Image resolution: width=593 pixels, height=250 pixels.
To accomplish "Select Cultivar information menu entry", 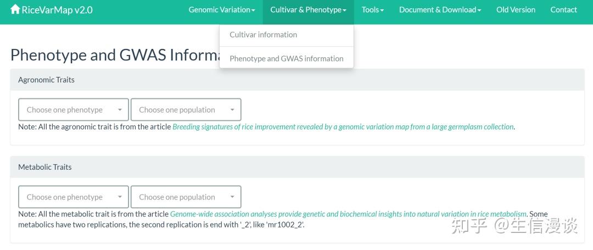I will point(263,35).
